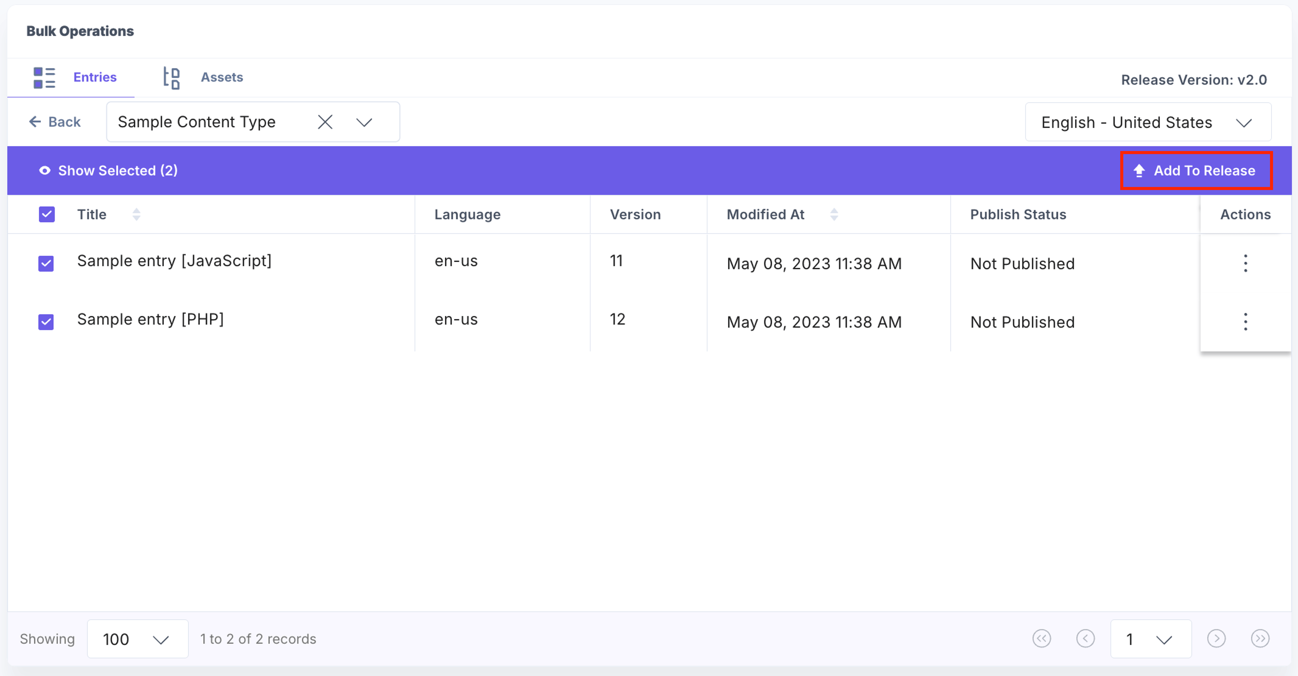The width and height of the screenshot is (1298, 676).
Task: Open actions menu for Sample entry [JavaScript]
Action: coord(1246,263)
